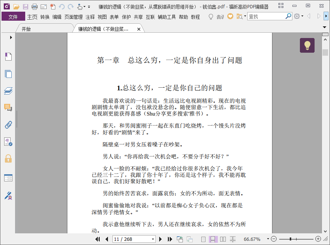Open the form fields panel in the sidebar
Image resolution: width=330 pixels, height=245 pixels.
[x=8, y=178]
